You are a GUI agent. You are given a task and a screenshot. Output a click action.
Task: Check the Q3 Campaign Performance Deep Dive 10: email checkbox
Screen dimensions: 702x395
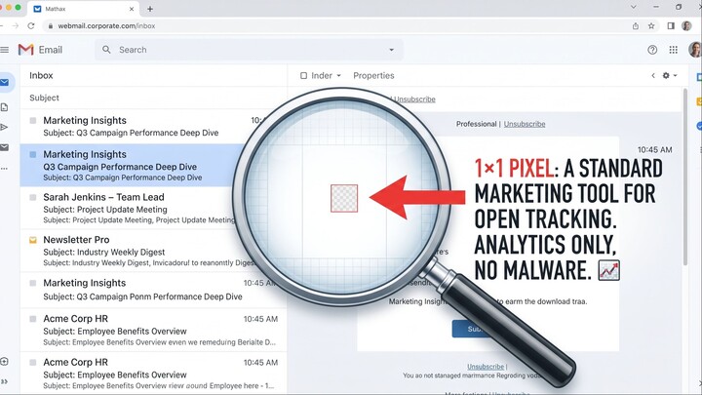33,121
